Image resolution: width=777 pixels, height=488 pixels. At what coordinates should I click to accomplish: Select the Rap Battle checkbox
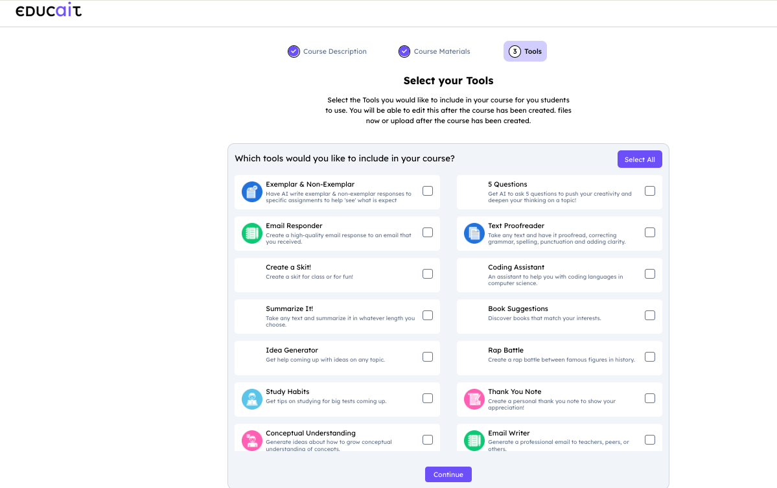pos(650,357)
